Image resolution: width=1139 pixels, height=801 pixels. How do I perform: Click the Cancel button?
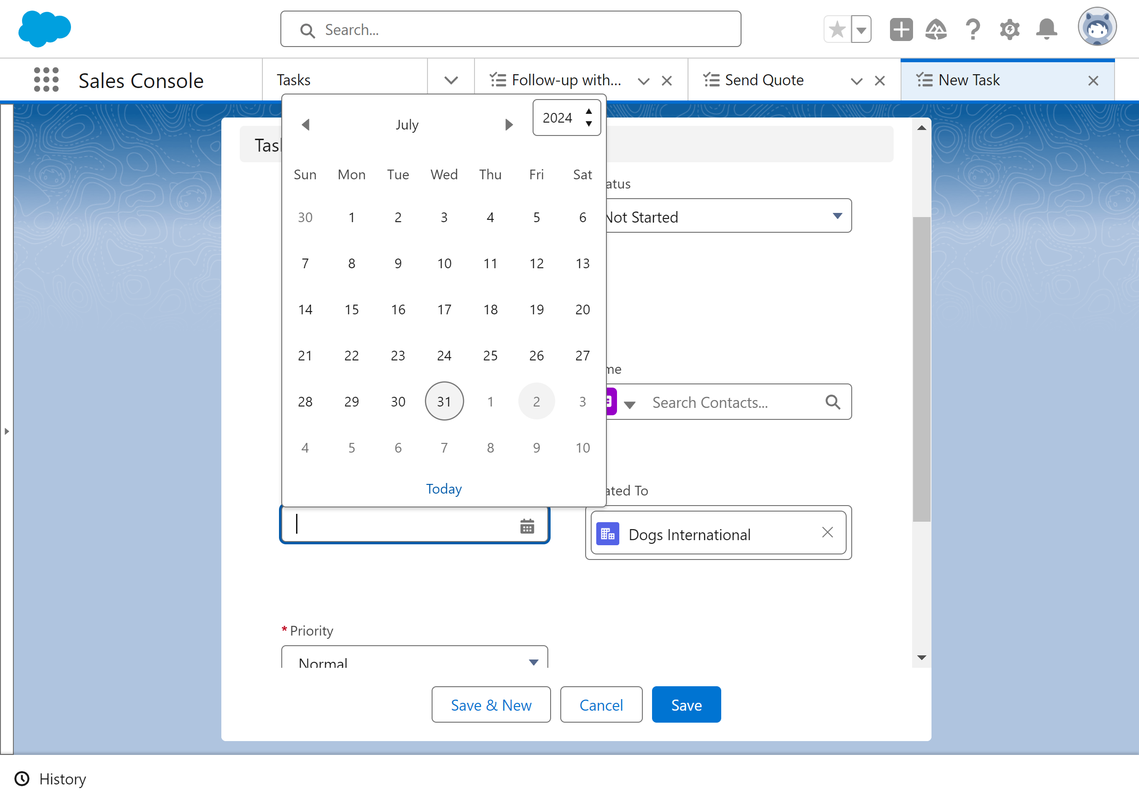coord(601,704)
